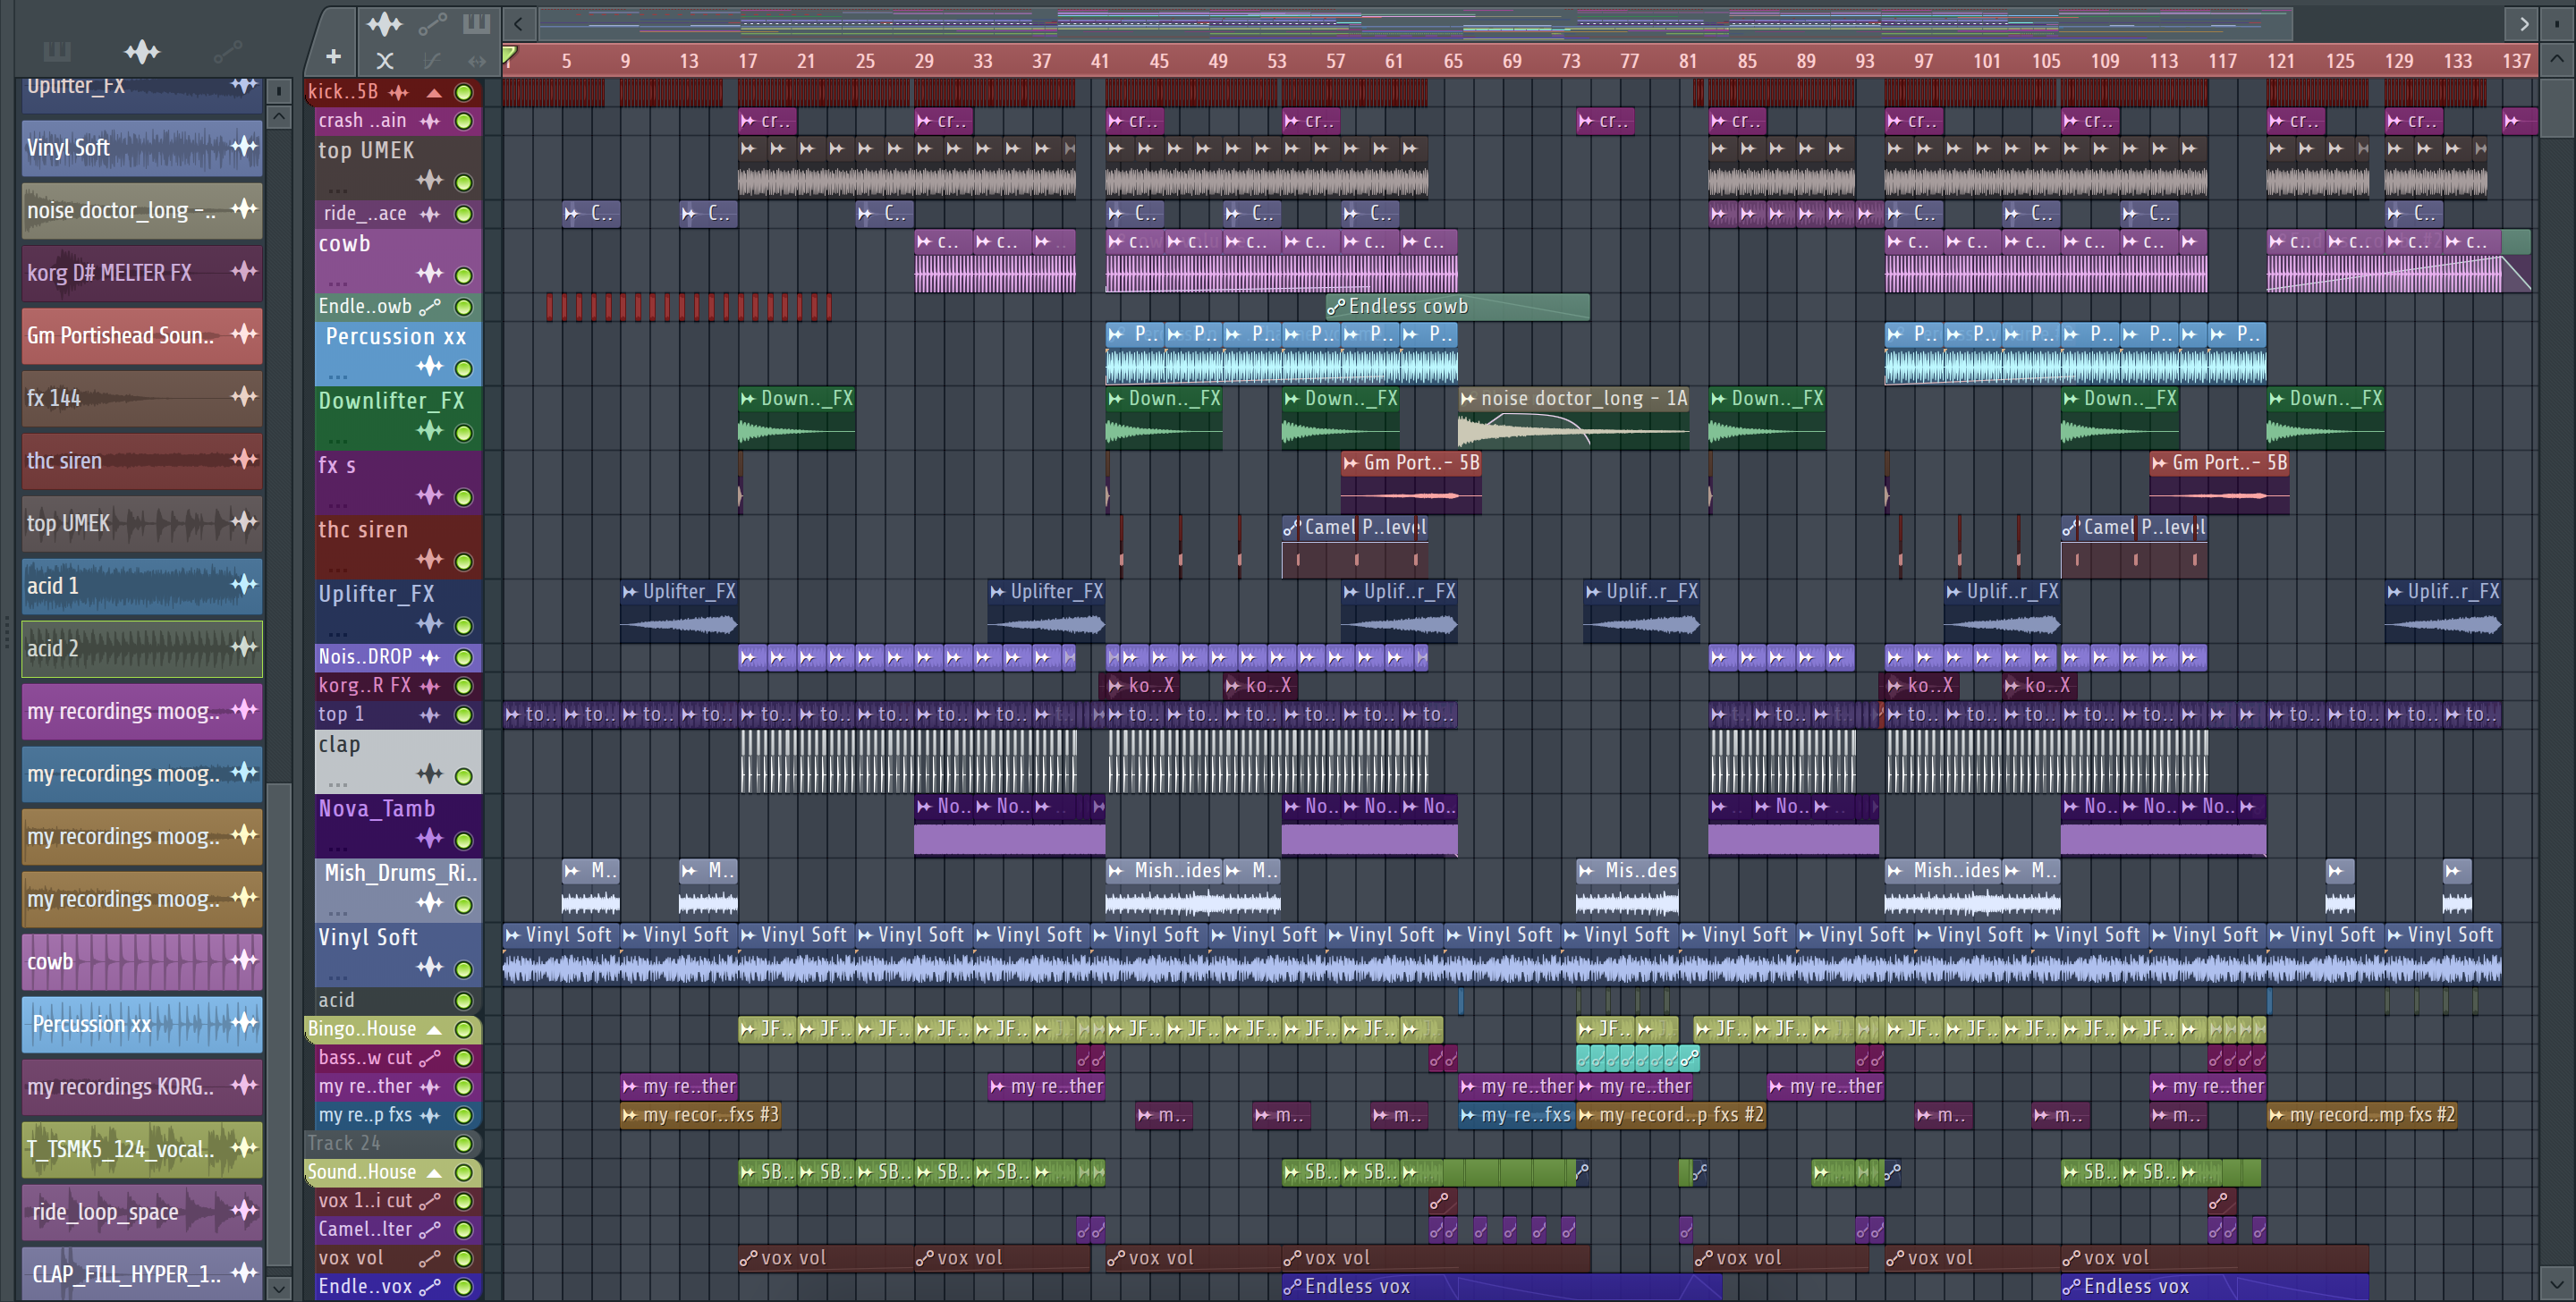The width and height of the screenshot is (2576, 1302).
Task: Click automation icon on Camel..lter track
Action: [x=430, y=1229]
